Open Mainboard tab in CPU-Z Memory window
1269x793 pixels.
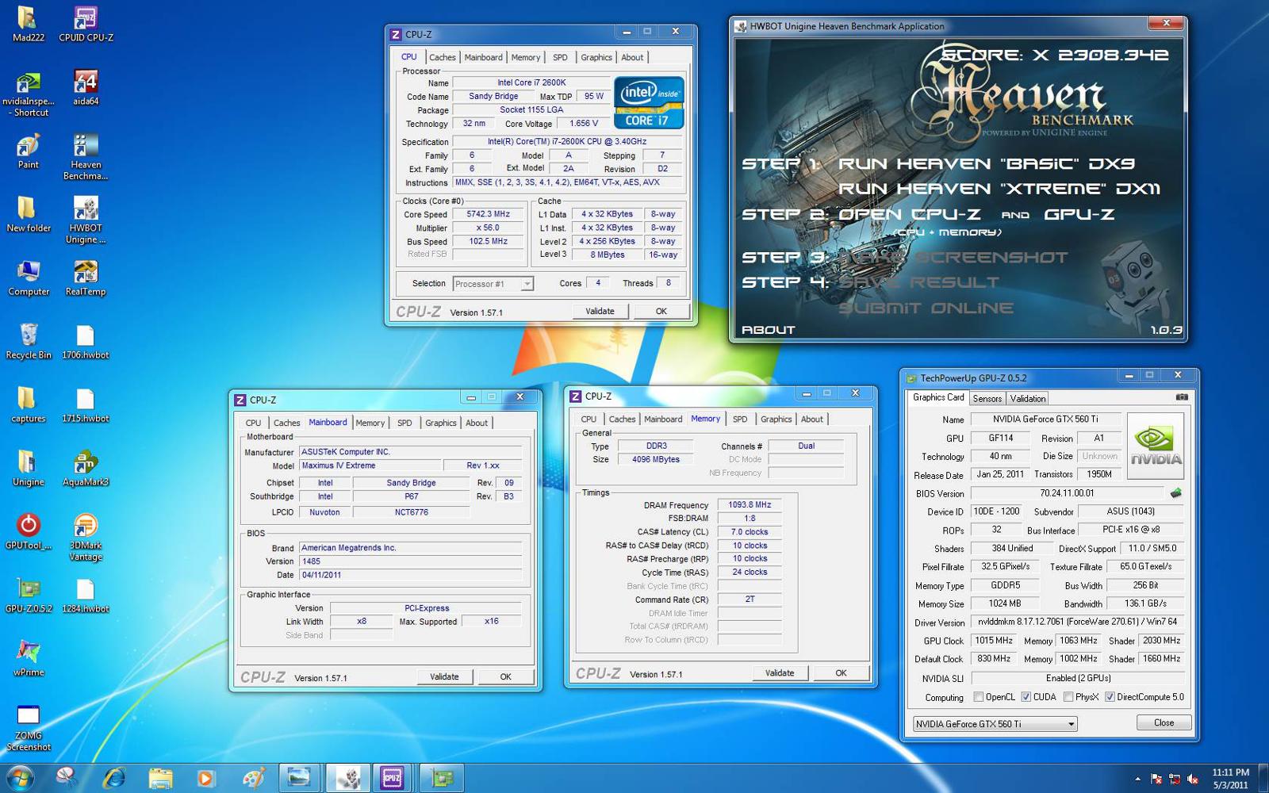pos(663,419)
